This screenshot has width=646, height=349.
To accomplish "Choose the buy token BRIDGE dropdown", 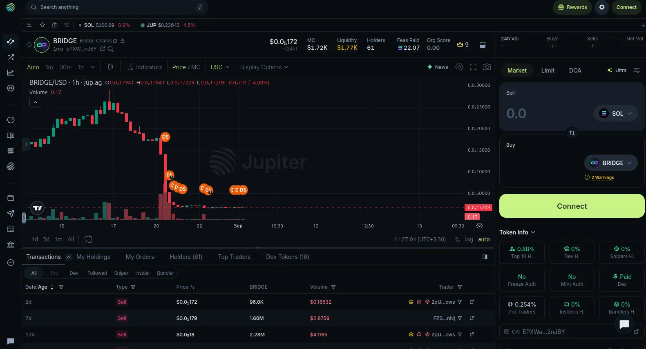I will tap(611, 163).
